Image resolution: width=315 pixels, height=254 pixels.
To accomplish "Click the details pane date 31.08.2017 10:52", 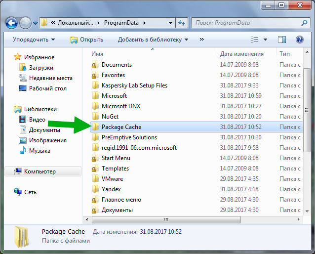I will point(161,232).
